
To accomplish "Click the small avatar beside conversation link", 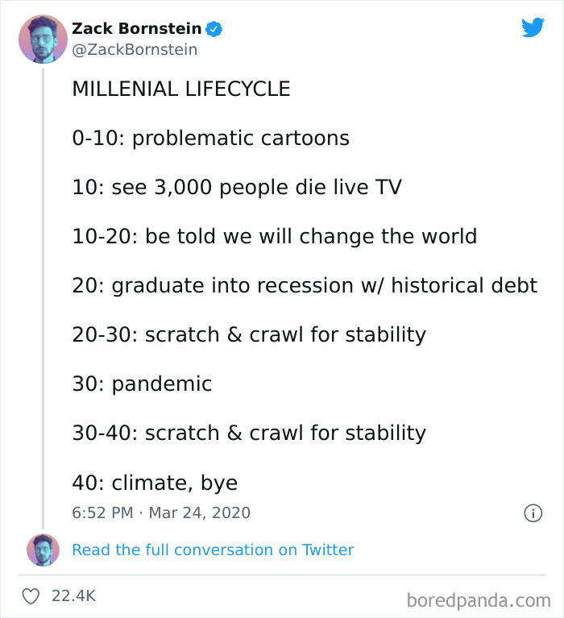I will [43, 550].
